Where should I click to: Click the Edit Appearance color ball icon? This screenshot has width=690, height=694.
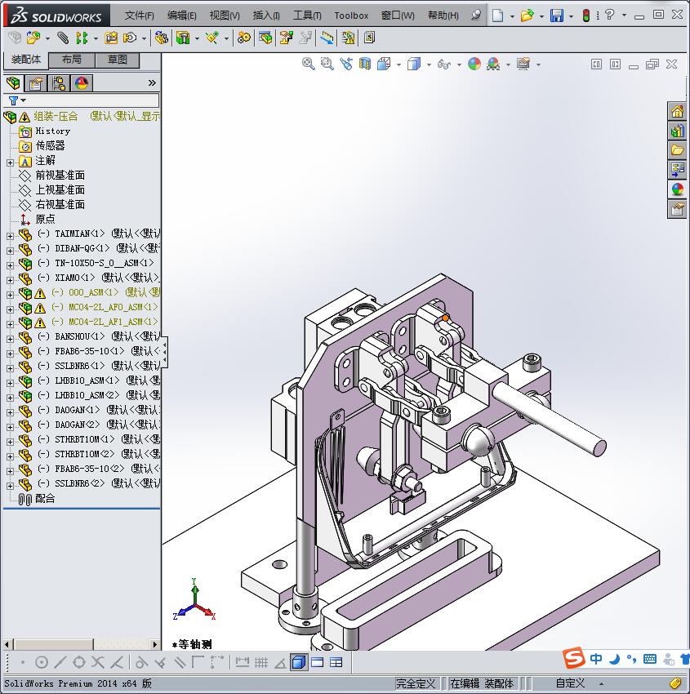point(474,65)
